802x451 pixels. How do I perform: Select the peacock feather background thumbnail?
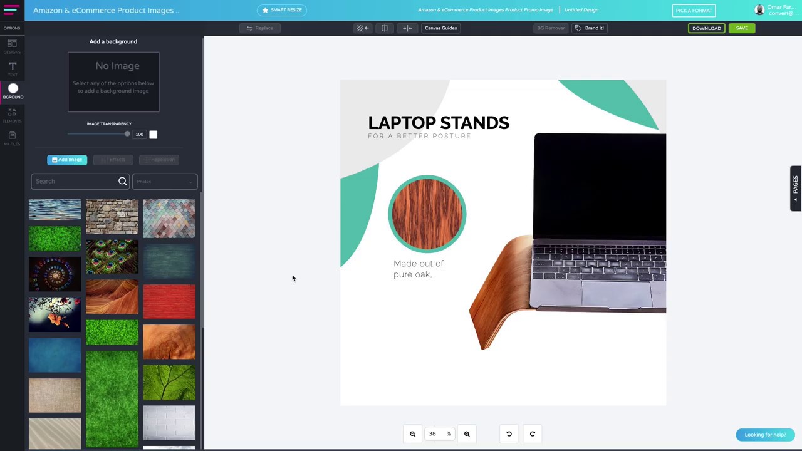[112, 257]
